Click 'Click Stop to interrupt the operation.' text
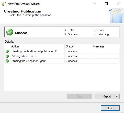This screenshot has height=113, width=124. (30, 15)
